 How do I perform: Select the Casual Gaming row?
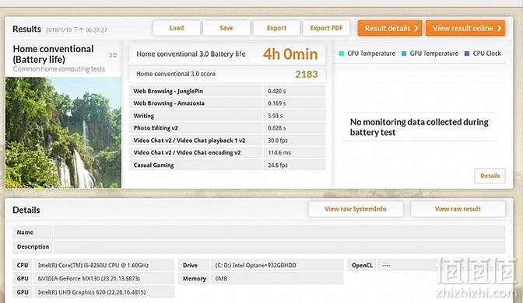[227, 165]
